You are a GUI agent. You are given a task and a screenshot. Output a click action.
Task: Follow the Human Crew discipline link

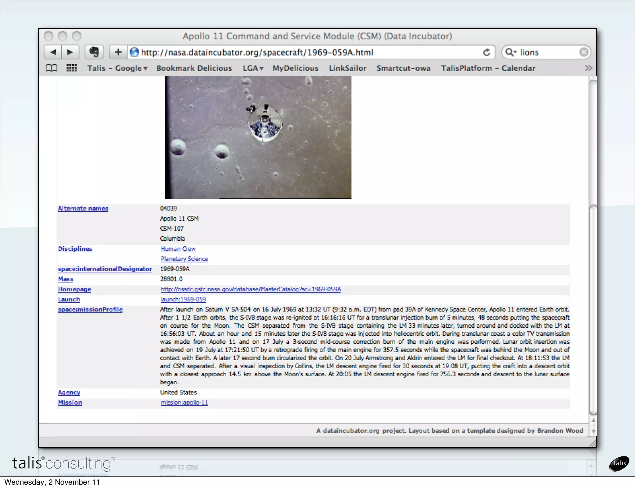pyautogui.click(x=178, y=249)
